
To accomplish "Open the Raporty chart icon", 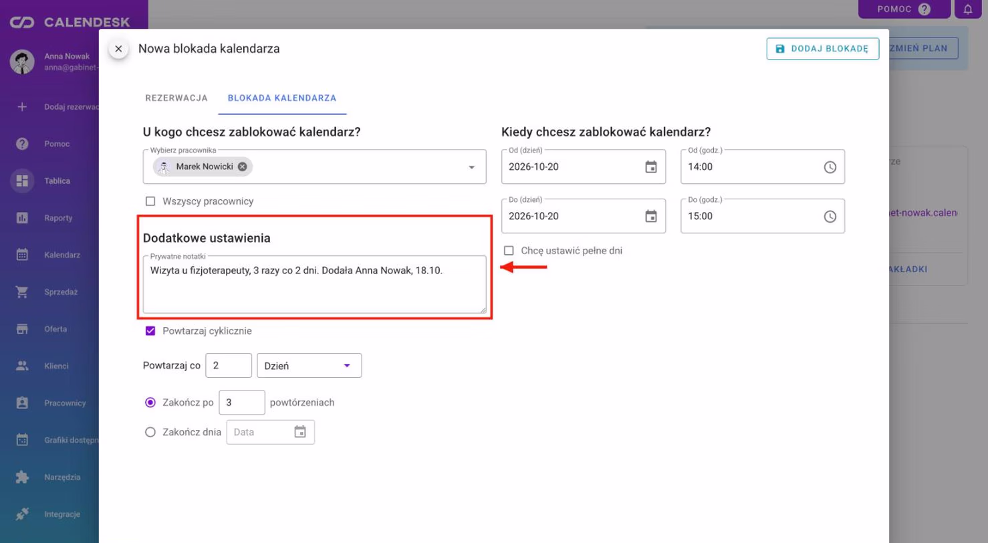I will click(x=22, y=218).
